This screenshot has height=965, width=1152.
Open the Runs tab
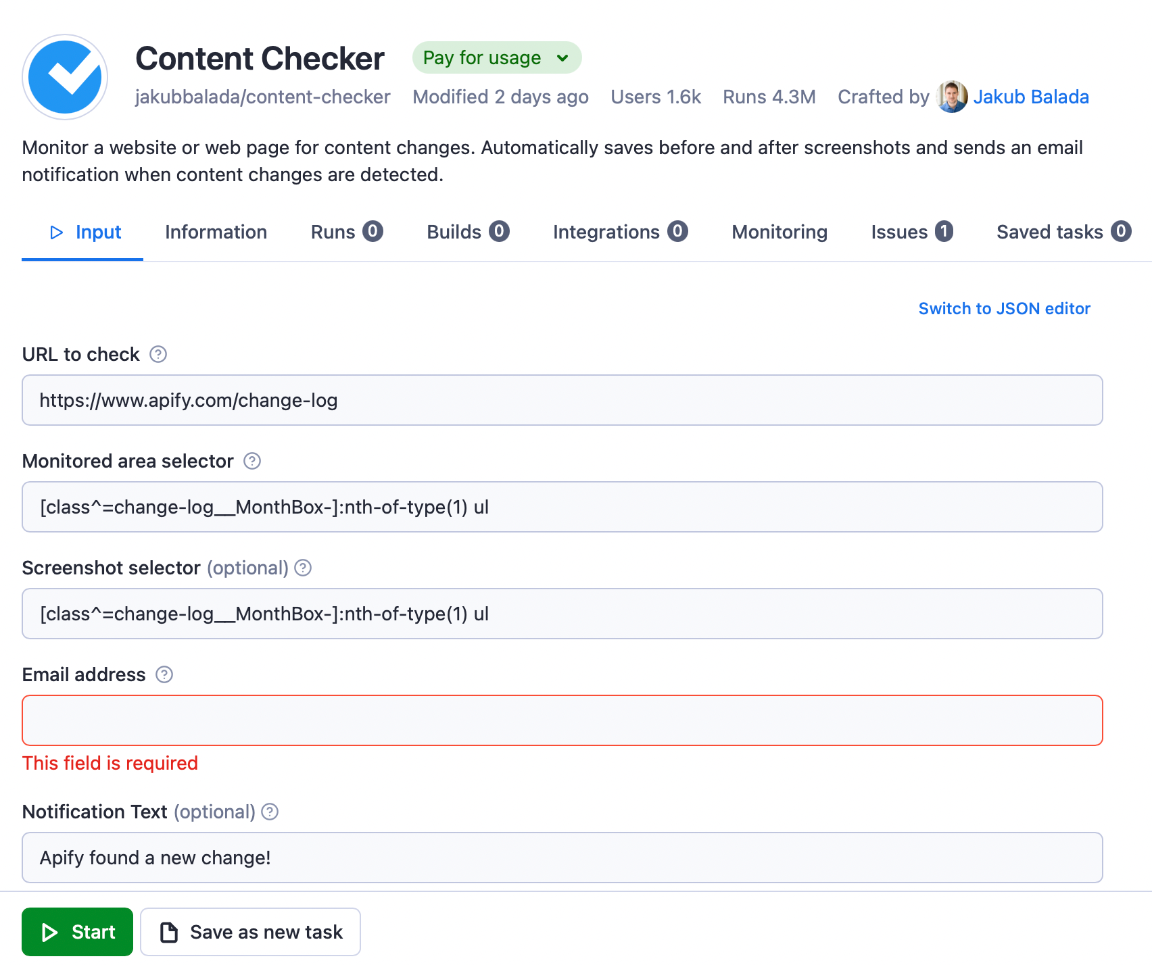(x=347, y=232)
